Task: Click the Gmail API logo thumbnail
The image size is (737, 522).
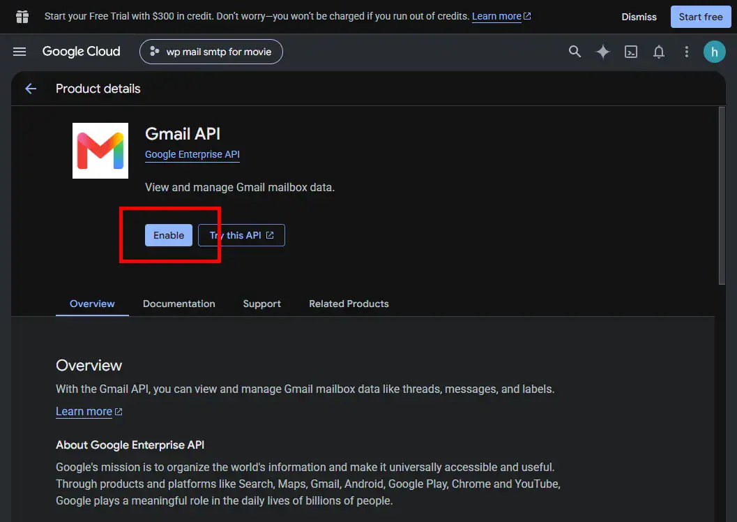Action: click(100, 151)
